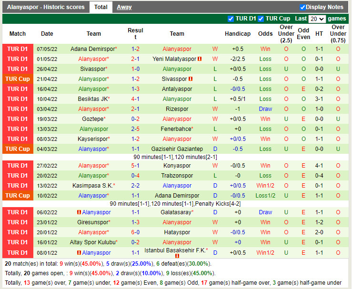Click the TUR Cup label on 21/04/22
Image resolution: width=352 pixels, height=289 pixels.
(x=18, y=79)
